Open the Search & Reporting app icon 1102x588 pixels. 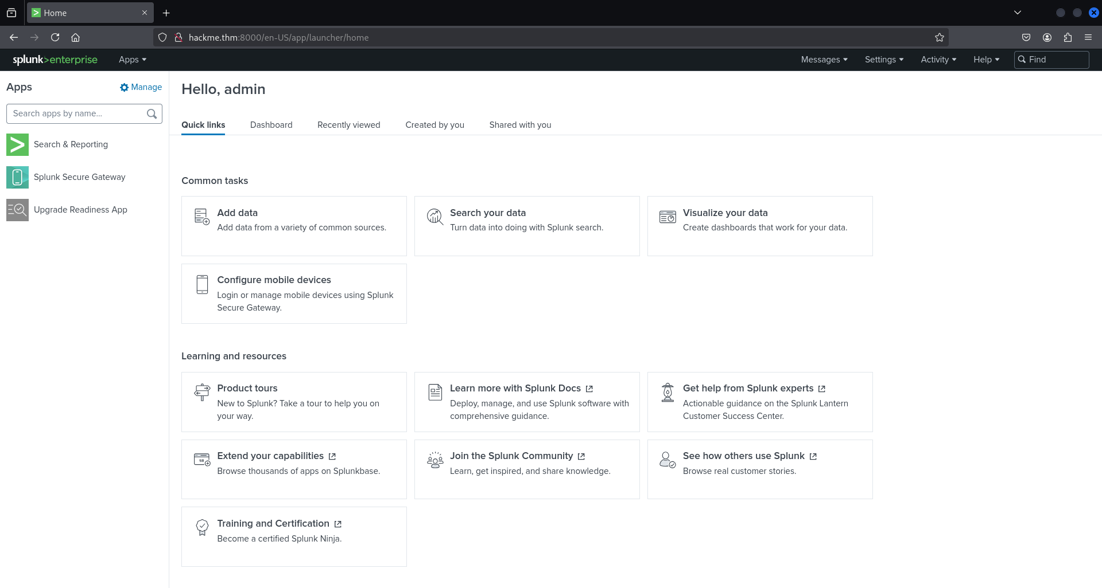[x=17, y=144]
